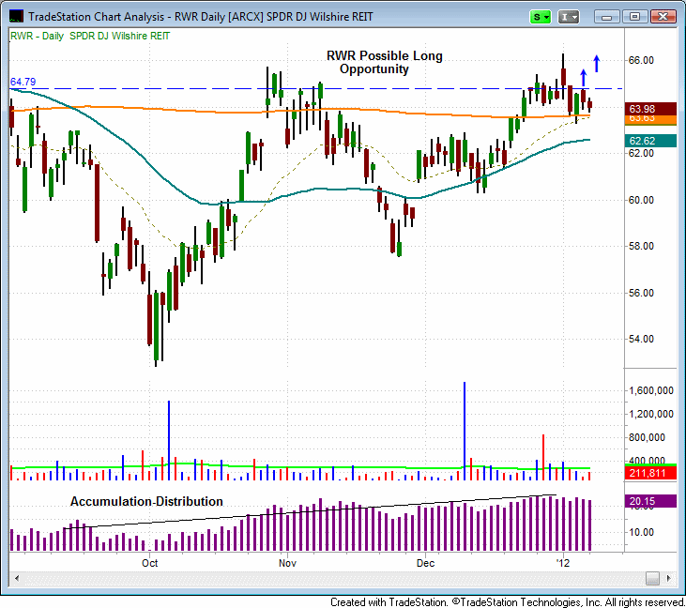Screen dimensions: 686x608
Task: Click the 10.00 accumulation-distribution axis label
Action: (641, 532)
